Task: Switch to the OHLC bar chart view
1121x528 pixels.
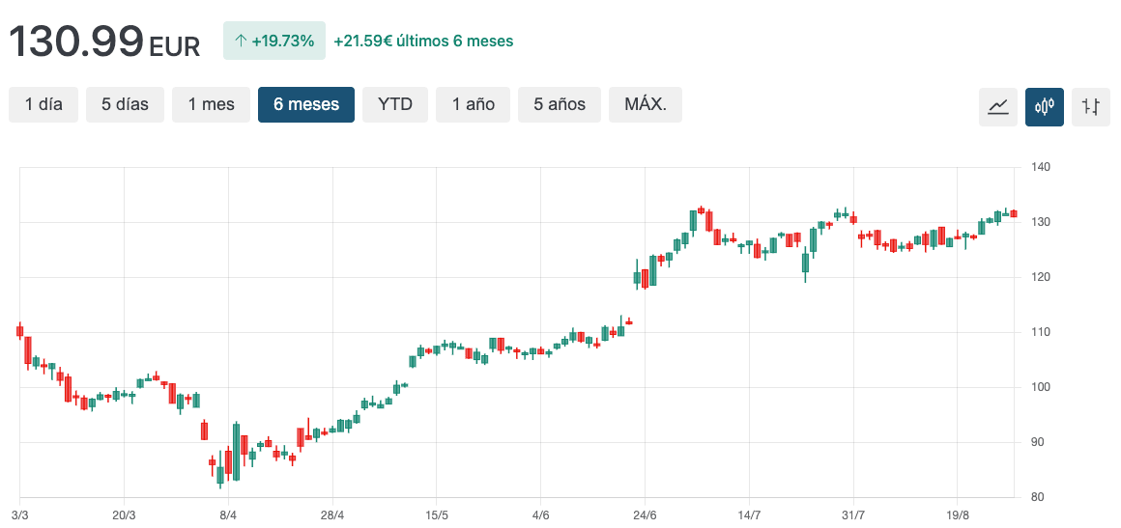Action: [x=1091, y=106]
